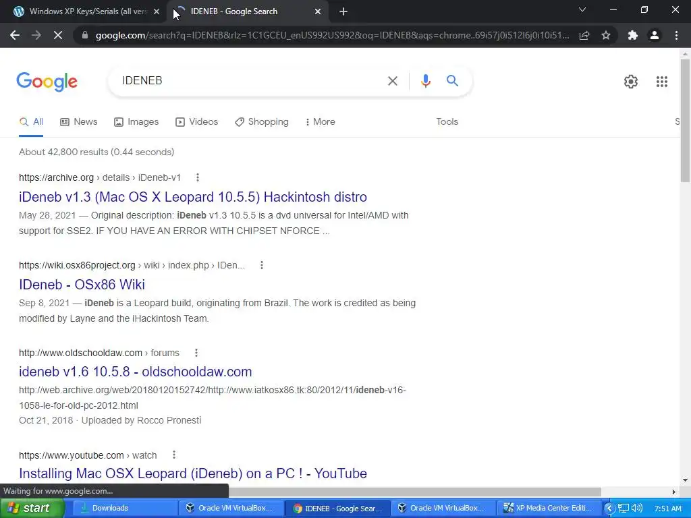
Task: Open the IDeneb - OSx86 Wiki link
Action: (x=82, y=285)
